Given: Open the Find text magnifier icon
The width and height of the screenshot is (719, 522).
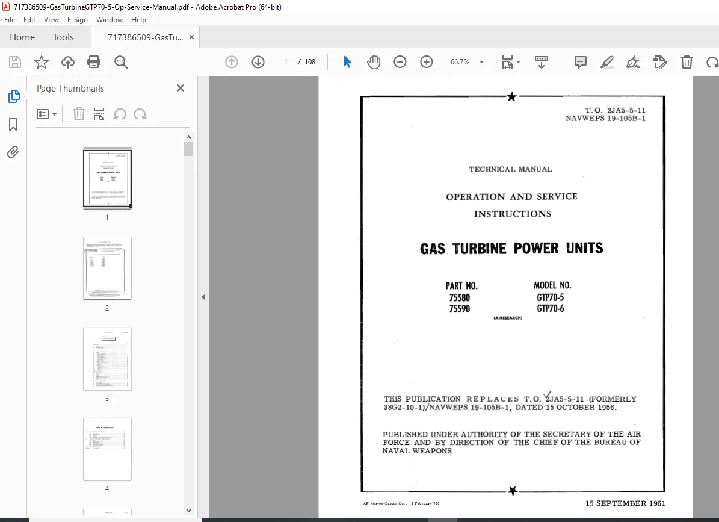Looking at the screenshot, I should point(121,62).
